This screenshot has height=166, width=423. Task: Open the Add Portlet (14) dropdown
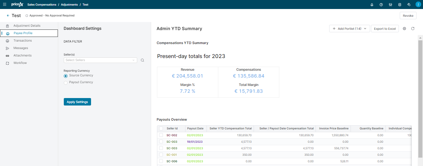click(x=349, y=29)
